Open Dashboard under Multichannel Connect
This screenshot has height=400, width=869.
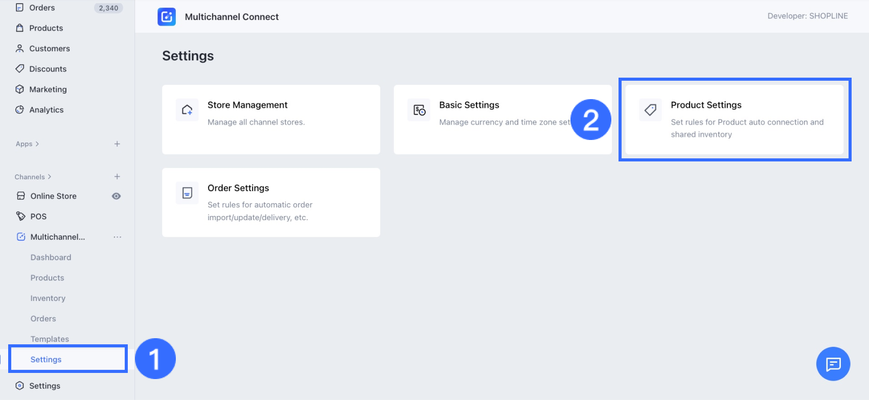tap(51, 257)
